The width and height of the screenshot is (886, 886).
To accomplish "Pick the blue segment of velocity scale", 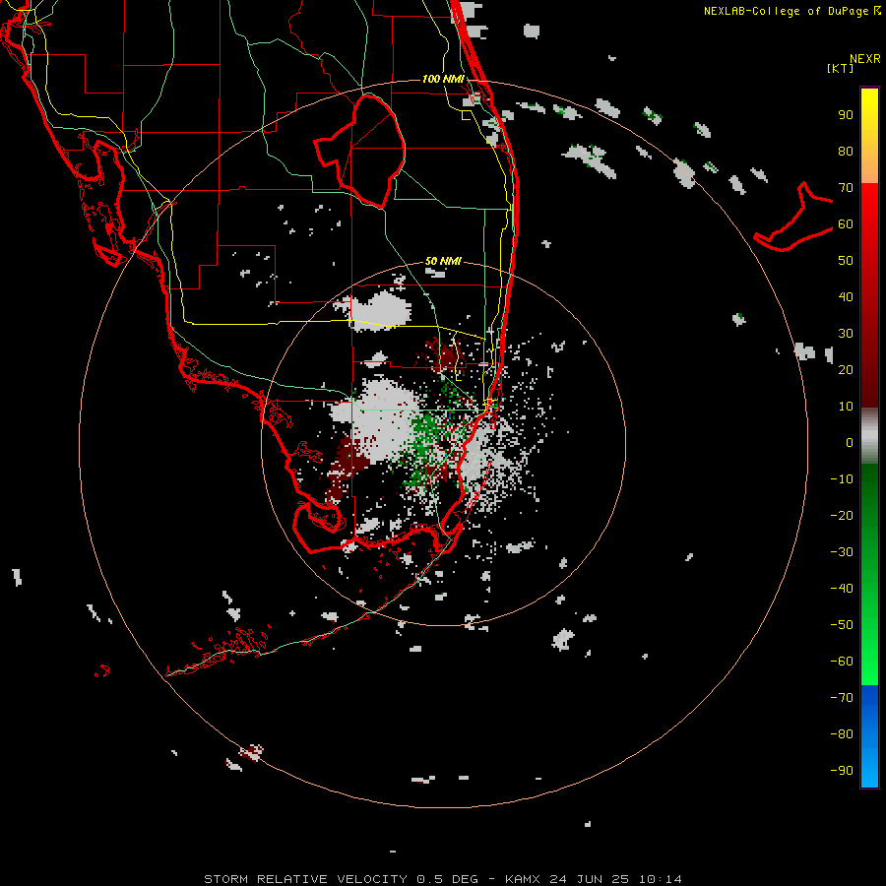I will pyautogui.click(x=869, y=736).
